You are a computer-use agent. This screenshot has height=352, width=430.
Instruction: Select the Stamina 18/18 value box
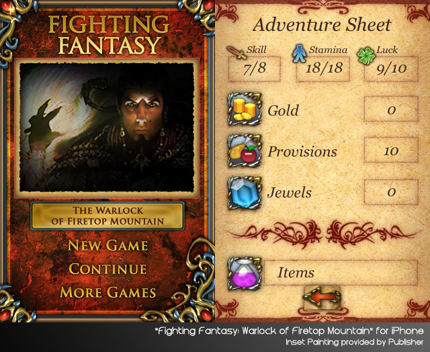(x=323, y=69)
